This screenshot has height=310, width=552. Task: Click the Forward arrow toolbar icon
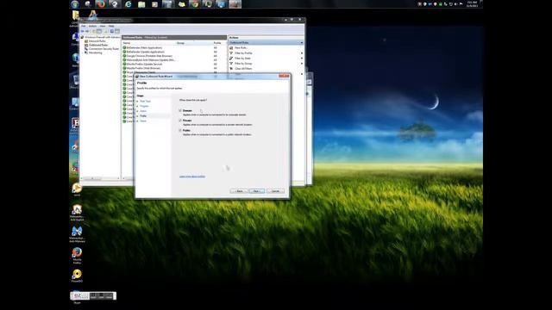[x=87, y=31]
